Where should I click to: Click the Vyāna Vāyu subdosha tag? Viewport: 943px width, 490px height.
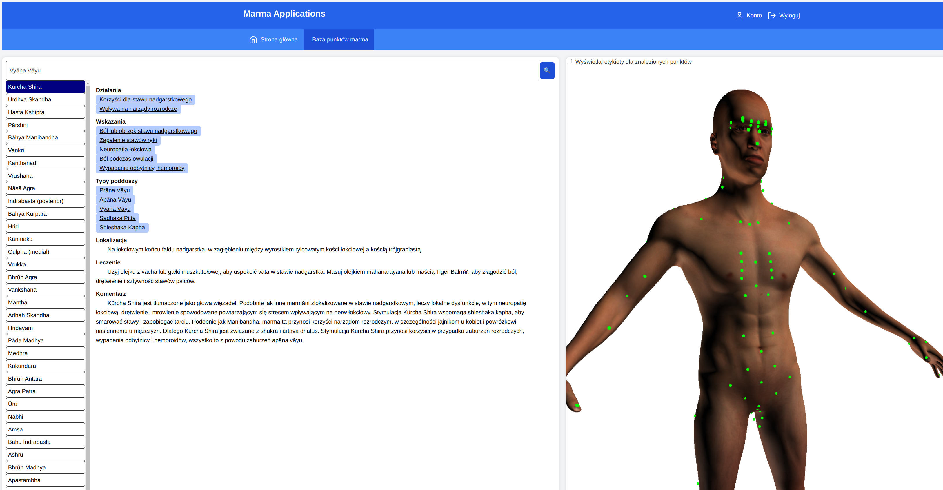click(x=115, y=209)
